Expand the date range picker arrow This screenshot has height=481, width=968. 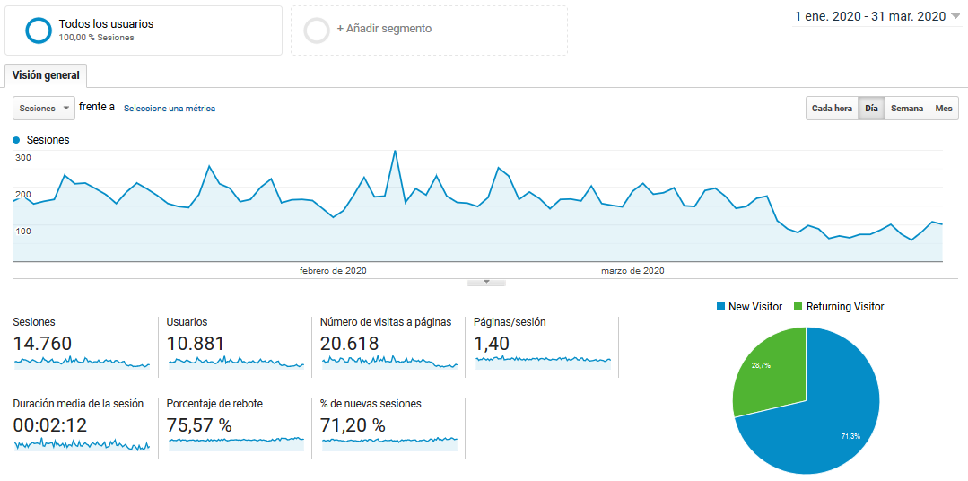(x=956, y=17)
